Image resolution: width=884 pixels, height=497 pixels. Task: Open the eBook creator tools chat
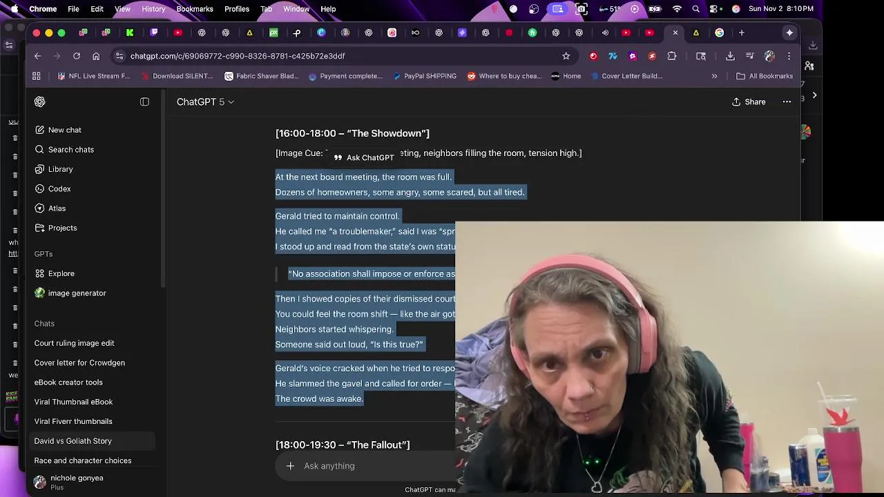pos(68,382)
